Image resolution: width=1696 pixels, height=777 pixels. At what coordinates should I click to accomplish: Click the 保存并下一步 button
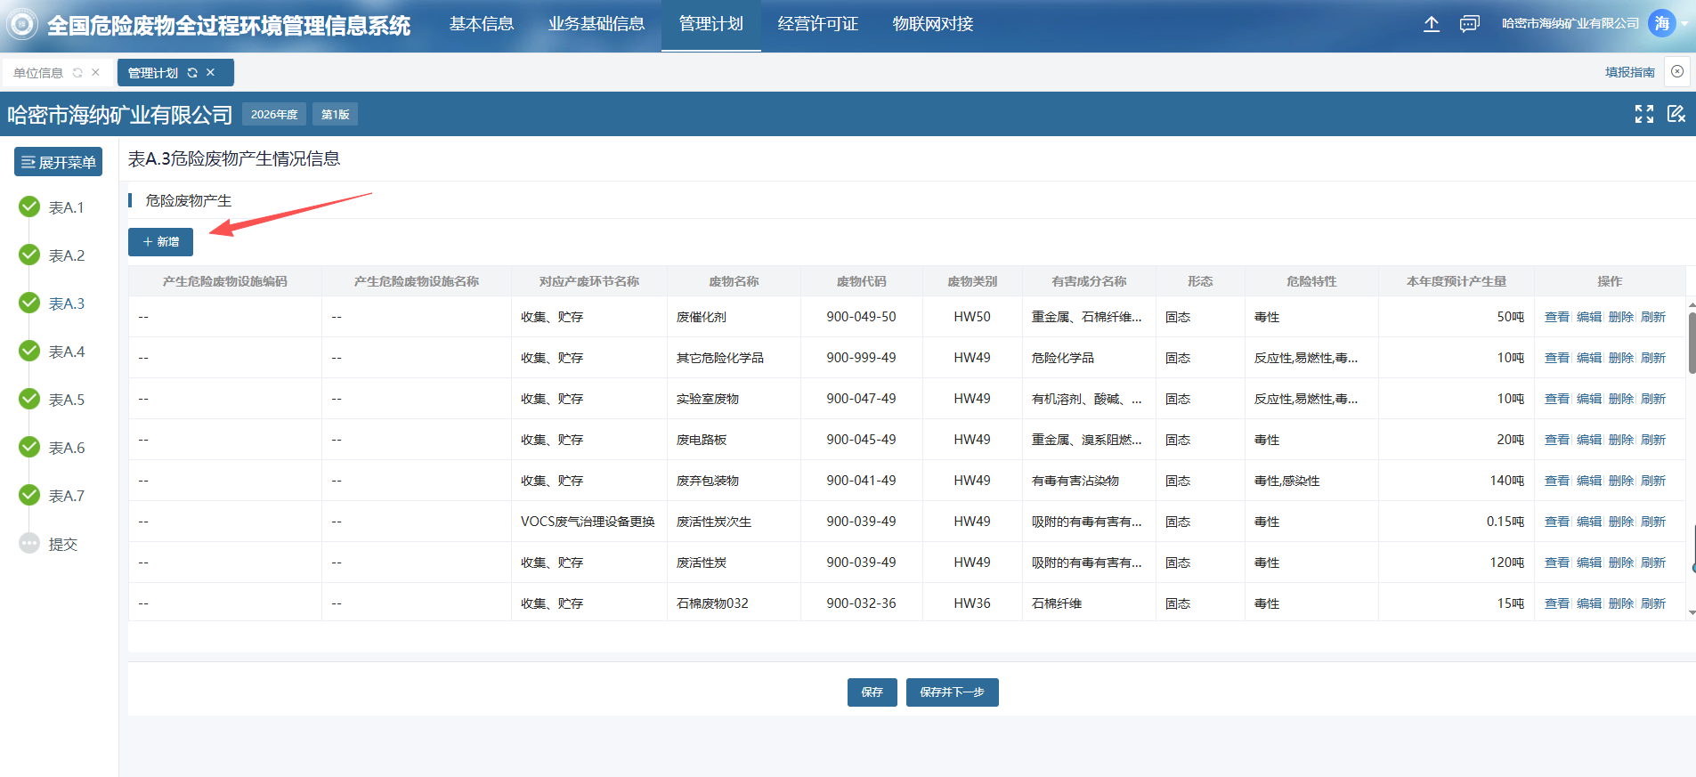pyautogui.click(x=952, y=692)
